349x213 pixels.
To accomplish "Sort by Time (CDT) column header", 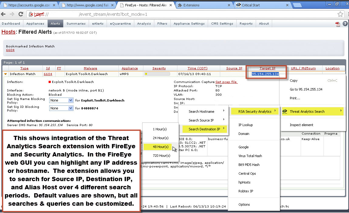I will [x=197, y=68].
